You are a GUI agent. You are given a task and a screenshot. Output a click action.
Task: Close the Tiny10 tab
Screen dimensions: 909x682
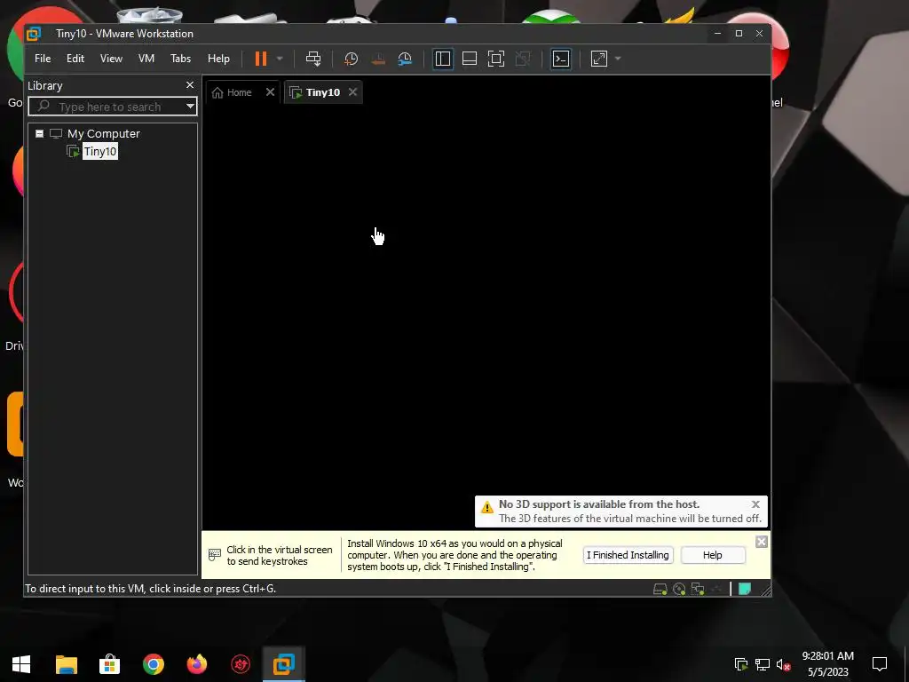[352, 92]
